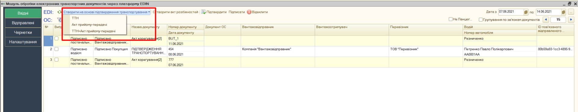Select Компанія "Вантажовідправник" cell
578x112 pixels.
(278, 51)
